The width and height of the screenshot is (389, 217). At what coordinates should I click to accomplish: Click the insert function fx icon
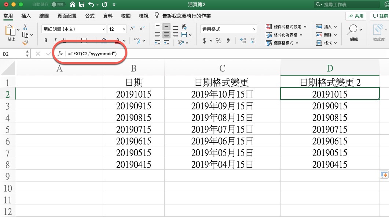60,54
